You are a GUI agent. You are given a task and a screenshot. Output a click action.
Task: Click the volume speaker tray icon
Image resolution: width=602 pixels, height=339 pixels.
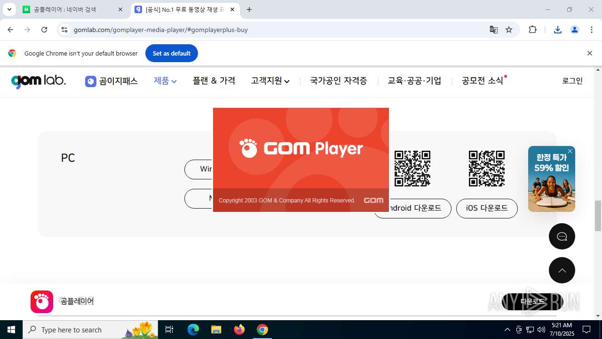[541, 330]
